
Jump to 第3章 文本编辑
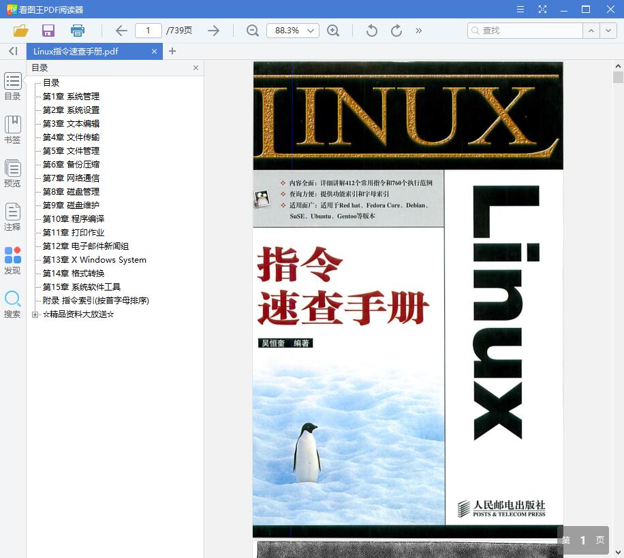(71, 124)
